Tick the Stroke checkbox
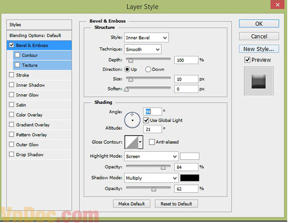Screen dimensions: 289x223 pos(12,75)
